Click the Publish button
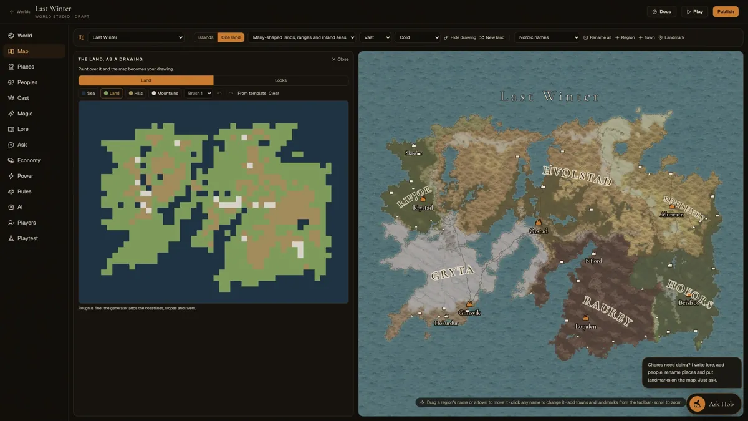Screen dimensions: 748x421 (726, 12)
